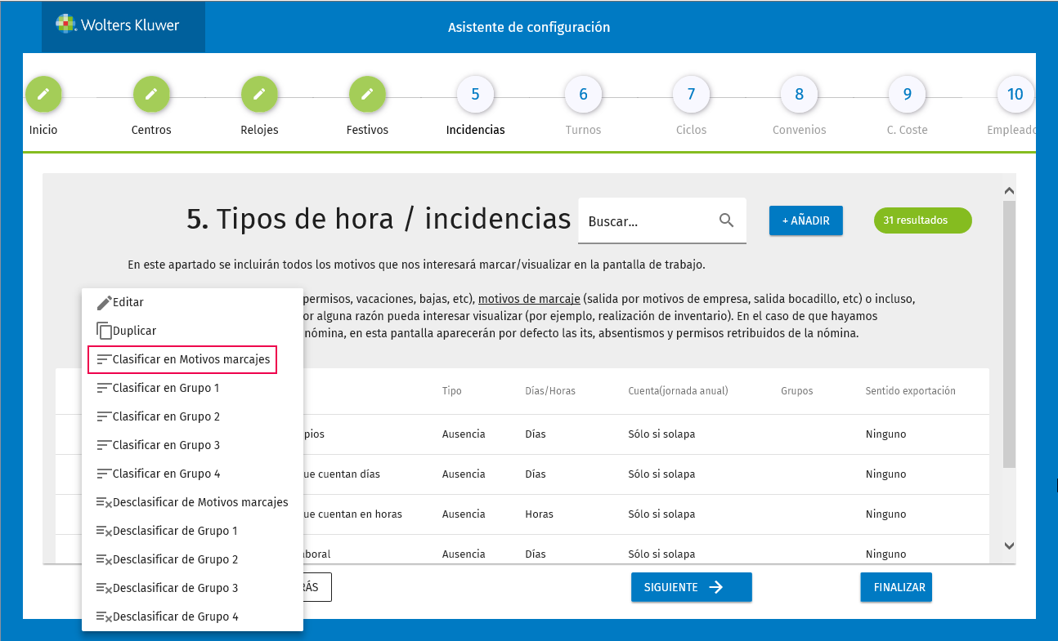Click the Wolters Kluwer logo
This screenshot has width=1058, height=641.
pos(118,25)
